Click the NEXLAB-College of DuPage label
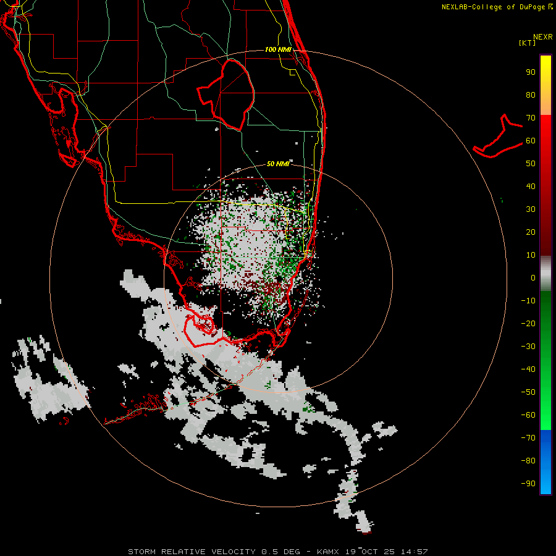This screenshot has height=556, width=556. coord(497,7)
